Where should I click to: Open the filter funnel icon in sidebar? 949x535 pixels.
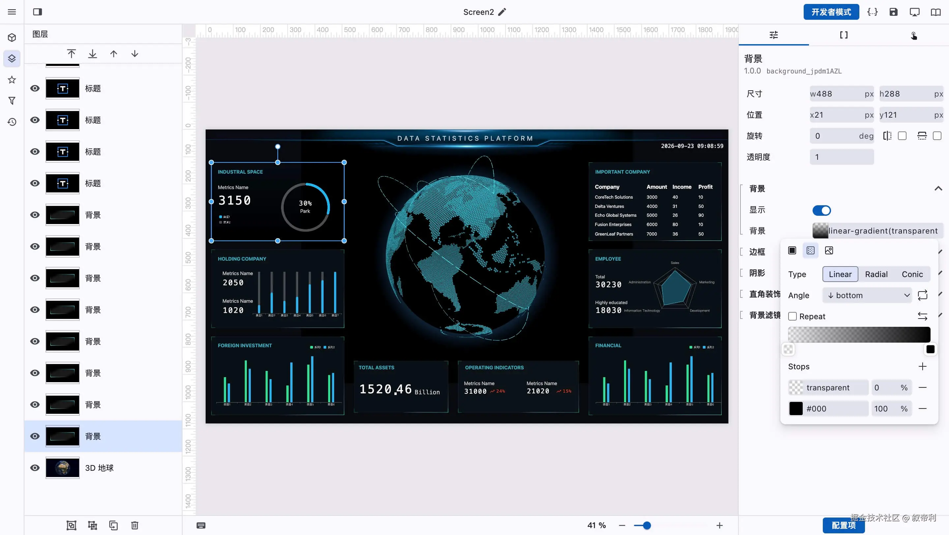12,100
